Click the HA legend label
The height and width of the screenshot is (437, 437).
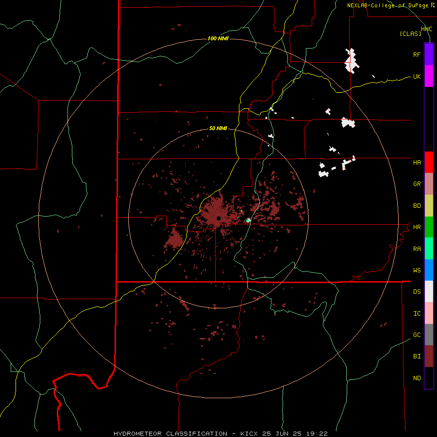coord(417,162)
